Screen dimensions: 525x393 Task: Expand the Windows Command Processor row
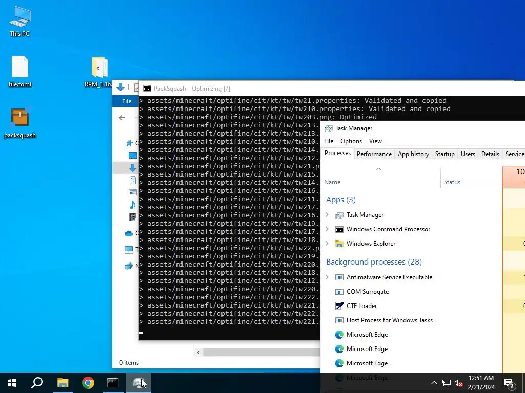pos(327,229)
